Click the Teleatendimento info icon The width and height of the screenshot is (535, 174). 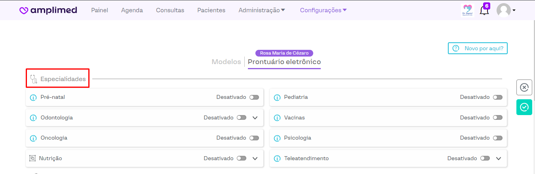click(277, 159)
